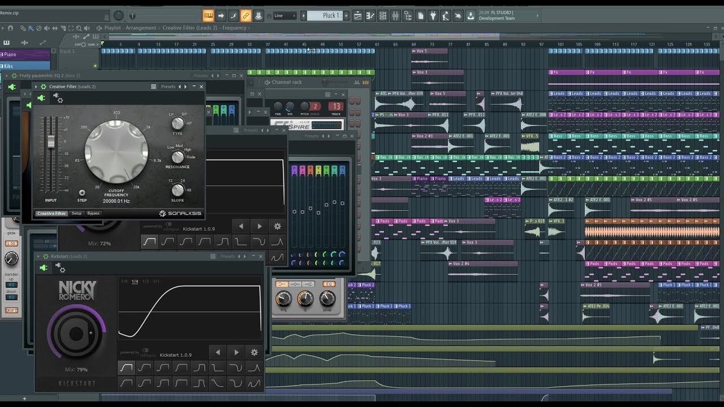Select the 1/2 rate in Kickstart

pyautogui.click(x=145, y=281)
